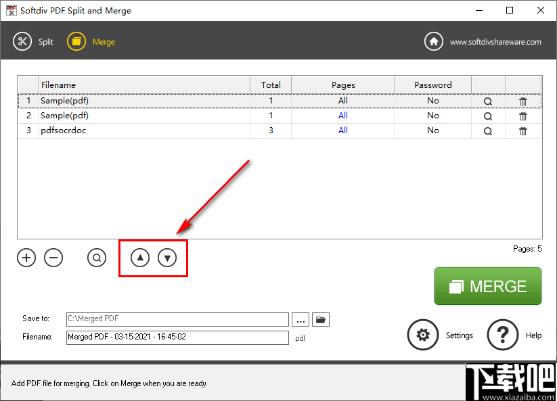
Task: Click the add file plus button
Action: click(x=26, y=258)
